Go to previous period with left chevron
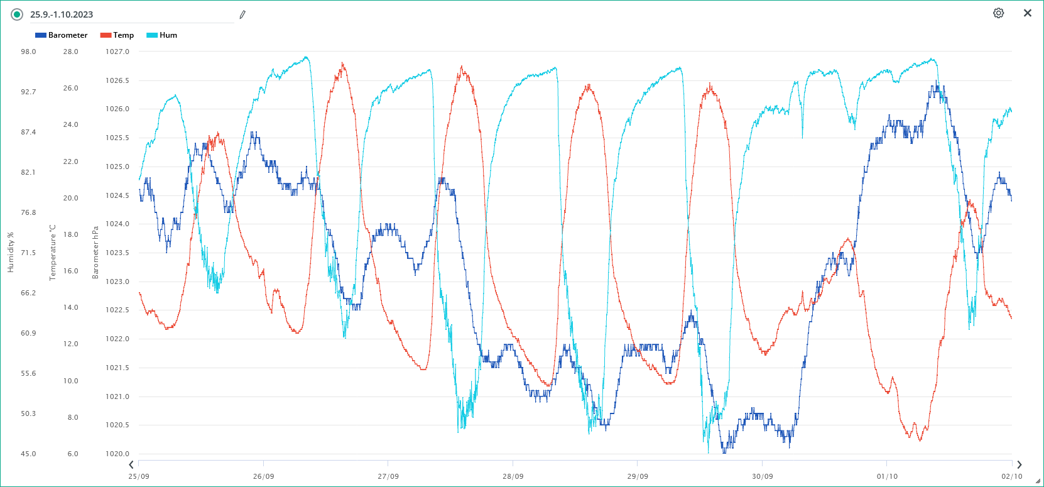Image resolution: width=1044 pixels, height=487 pixels. coord(131,465)
